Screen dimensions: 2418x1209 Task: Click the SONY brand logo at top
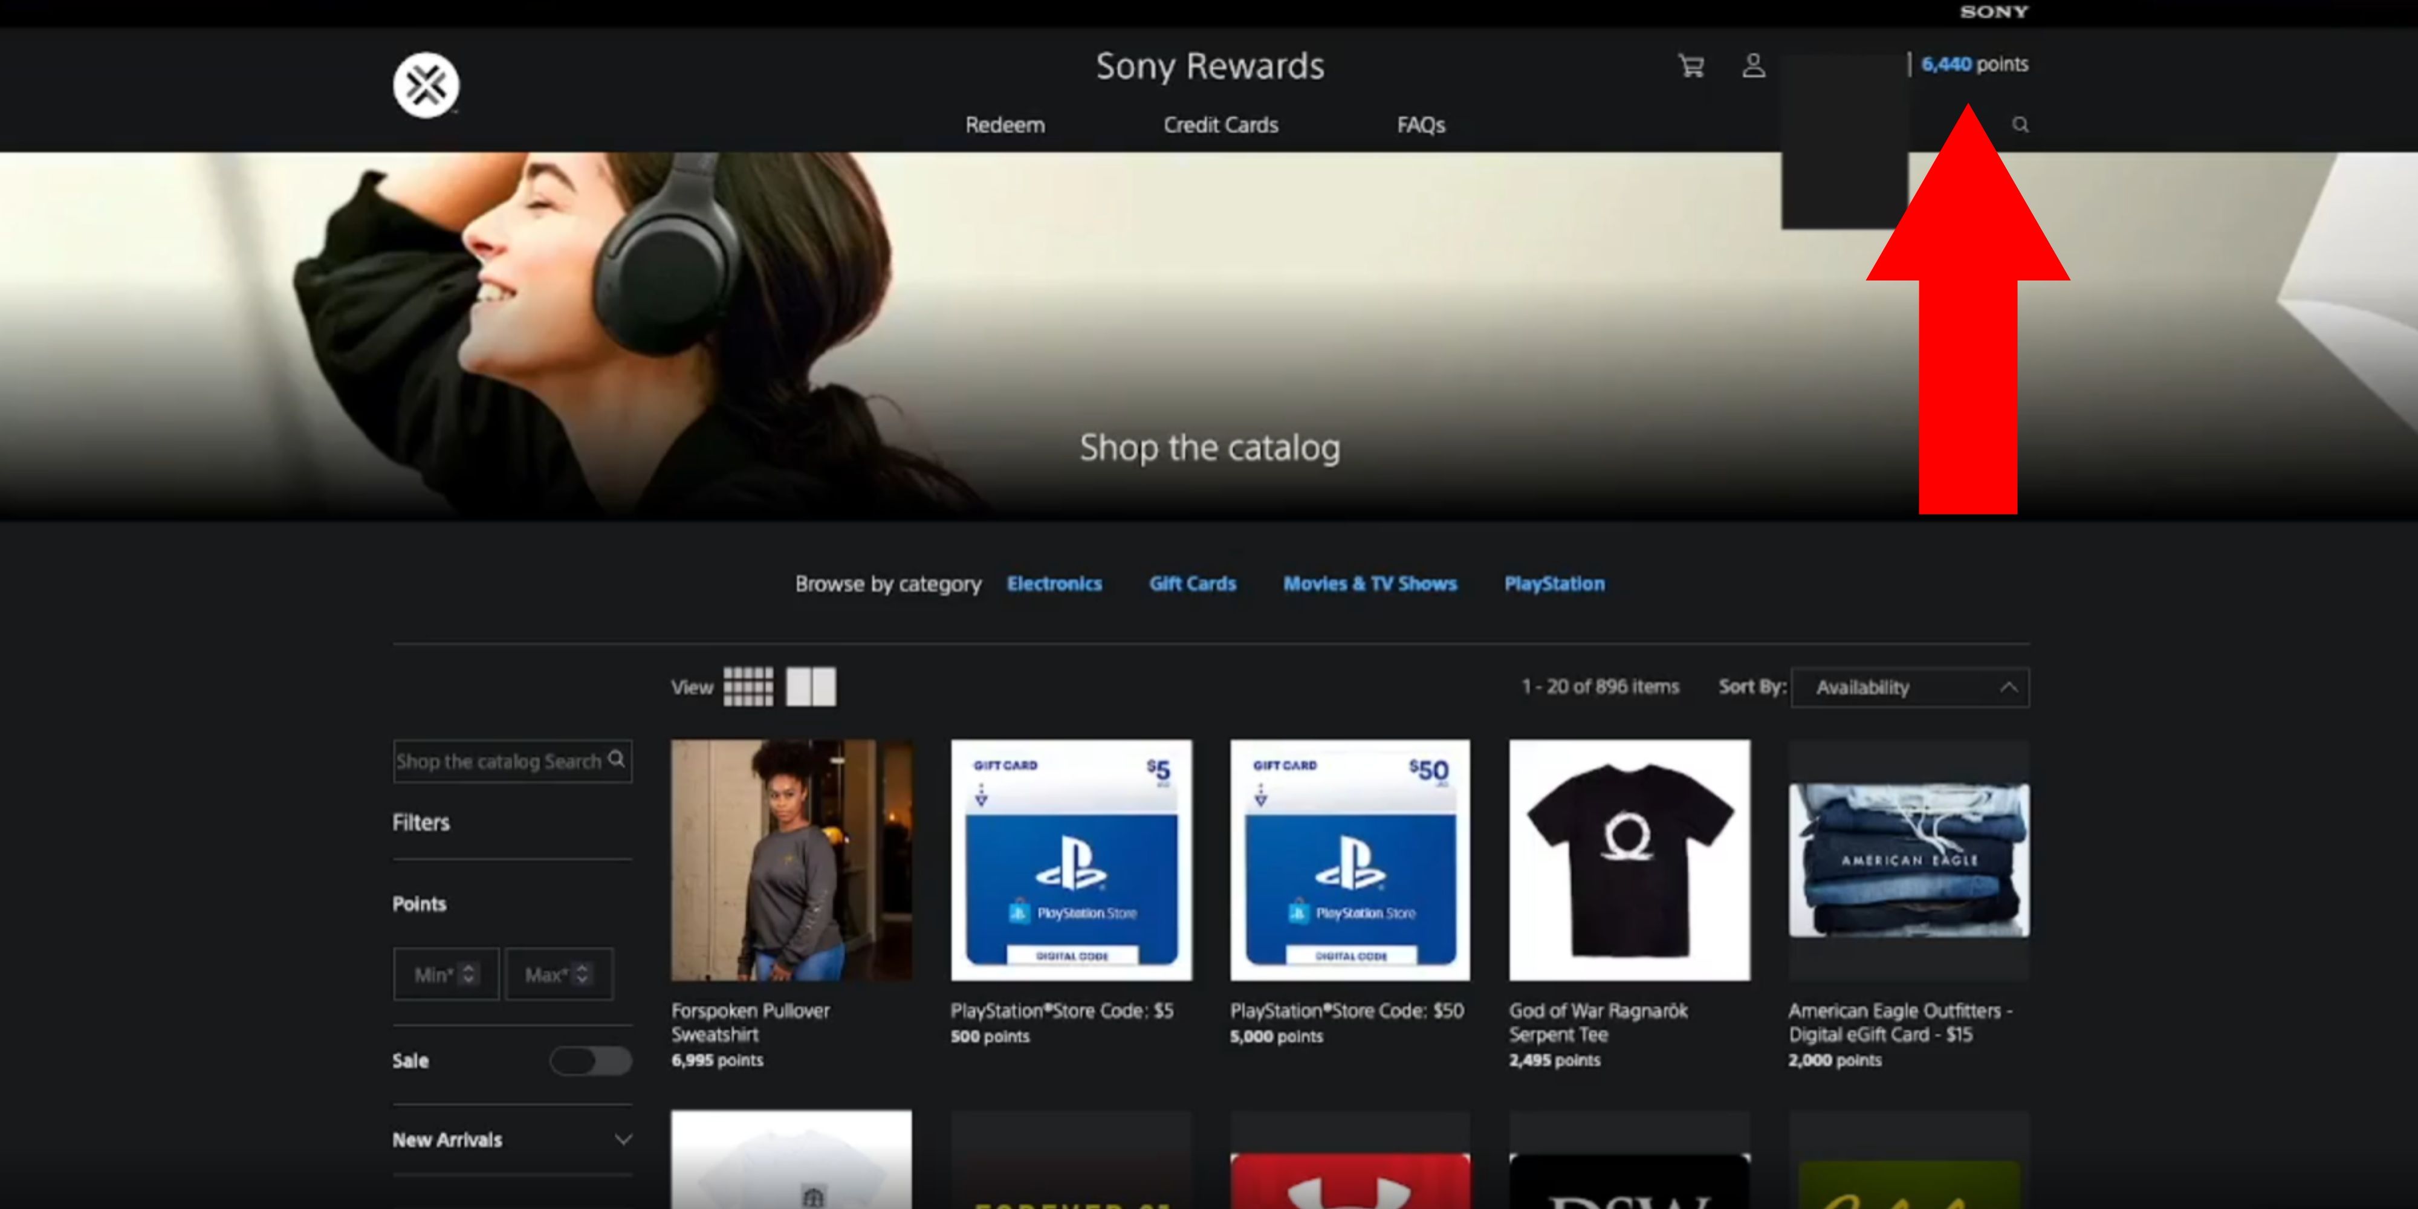click(x=1994, y=11)
